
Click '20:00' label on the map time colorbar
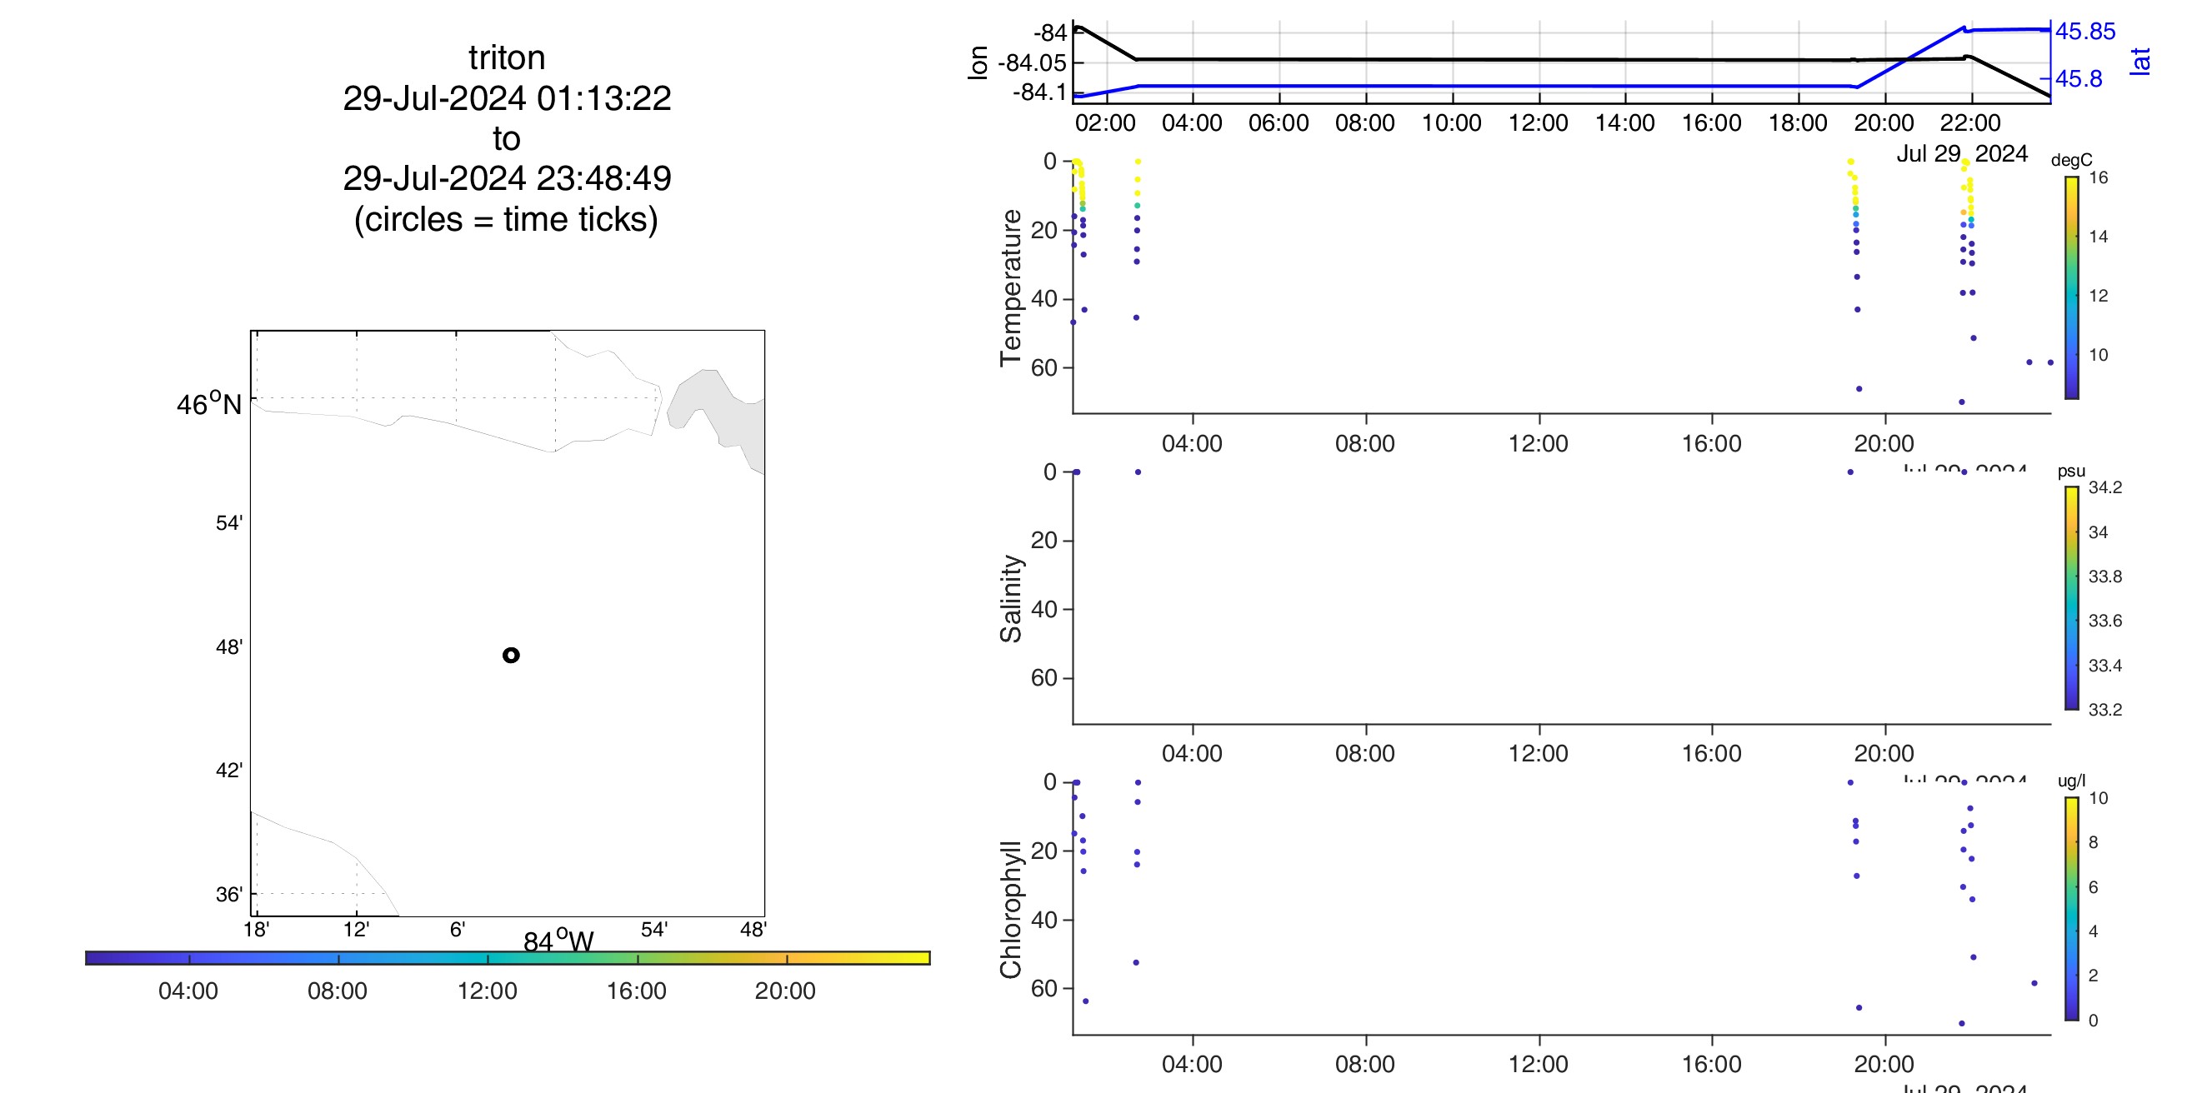(785, 991)
